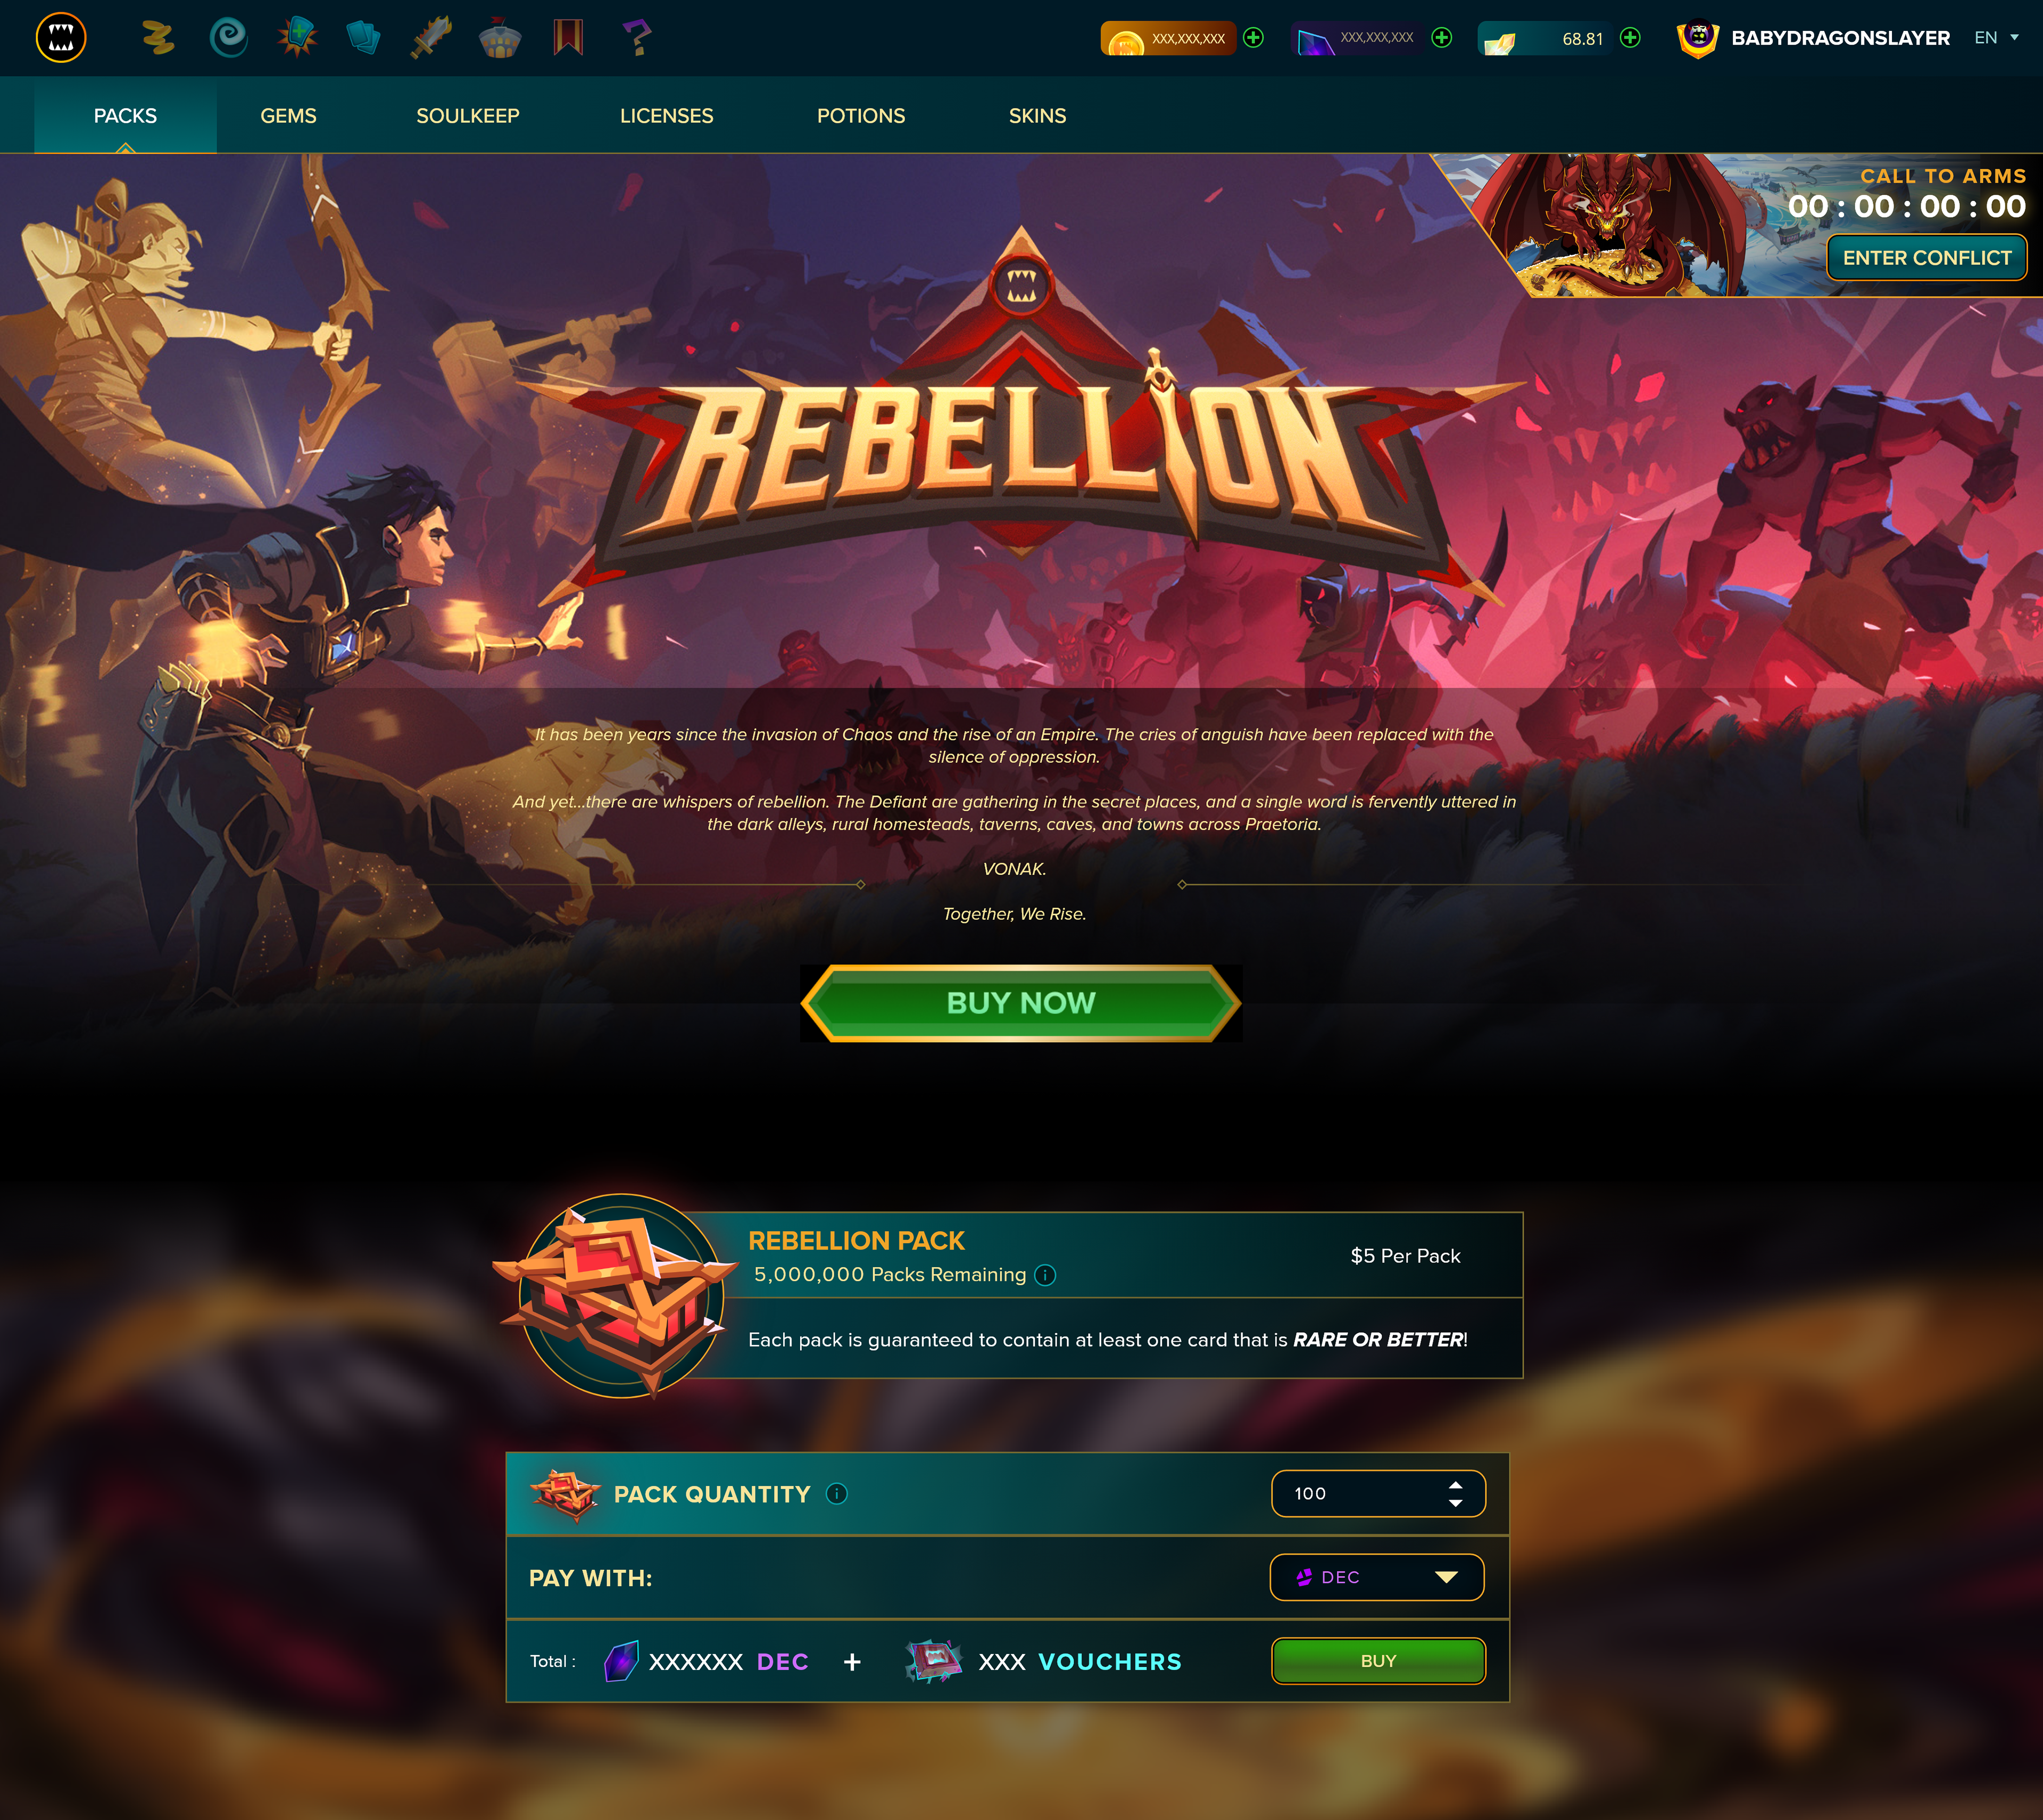Viewport: 2043px width, 1820px height.
Task: Switch to the GEMS tab
Action: 288,116
